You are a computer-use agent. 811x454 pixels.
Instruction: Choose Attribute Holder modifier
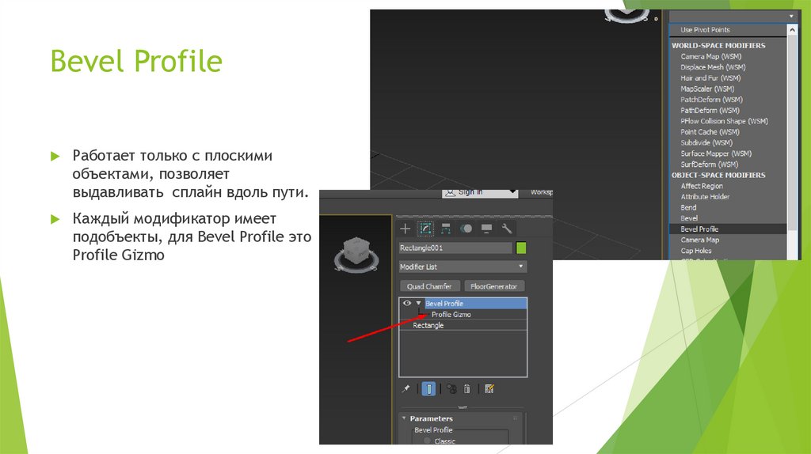pyautogui.click(x=705, y=197)
